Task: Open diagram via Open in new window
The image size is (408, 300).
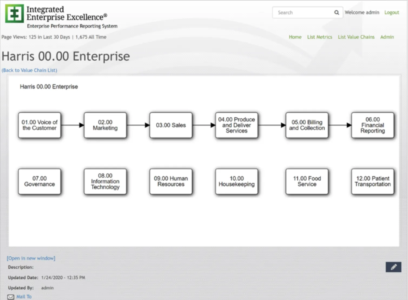Action: pos(31,258)
